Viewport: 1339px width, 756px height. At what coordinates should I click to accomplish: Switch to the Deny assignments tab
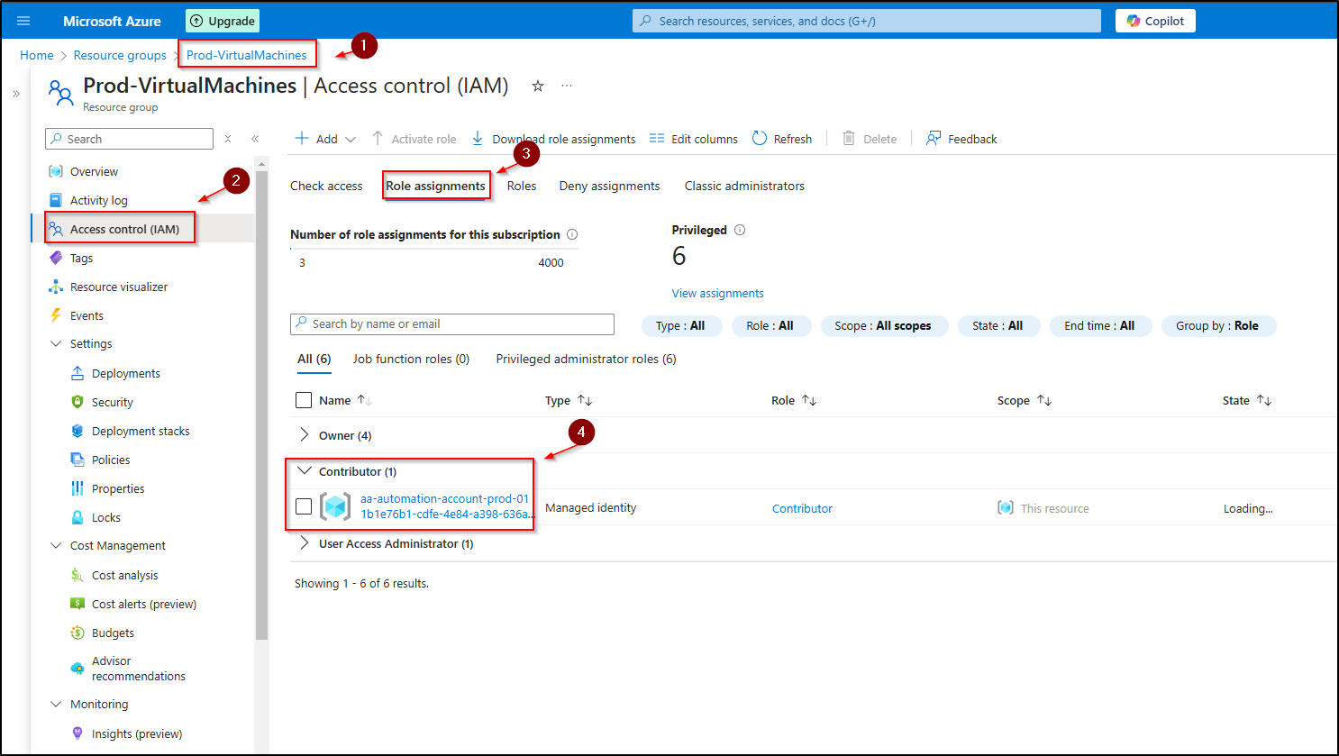pos(609,186)
